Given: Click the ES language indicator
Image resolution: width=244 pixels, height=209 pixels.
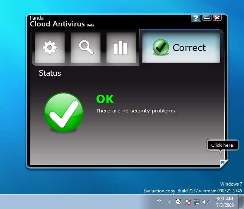Looking at the screenshot, I should coord(159,201).
